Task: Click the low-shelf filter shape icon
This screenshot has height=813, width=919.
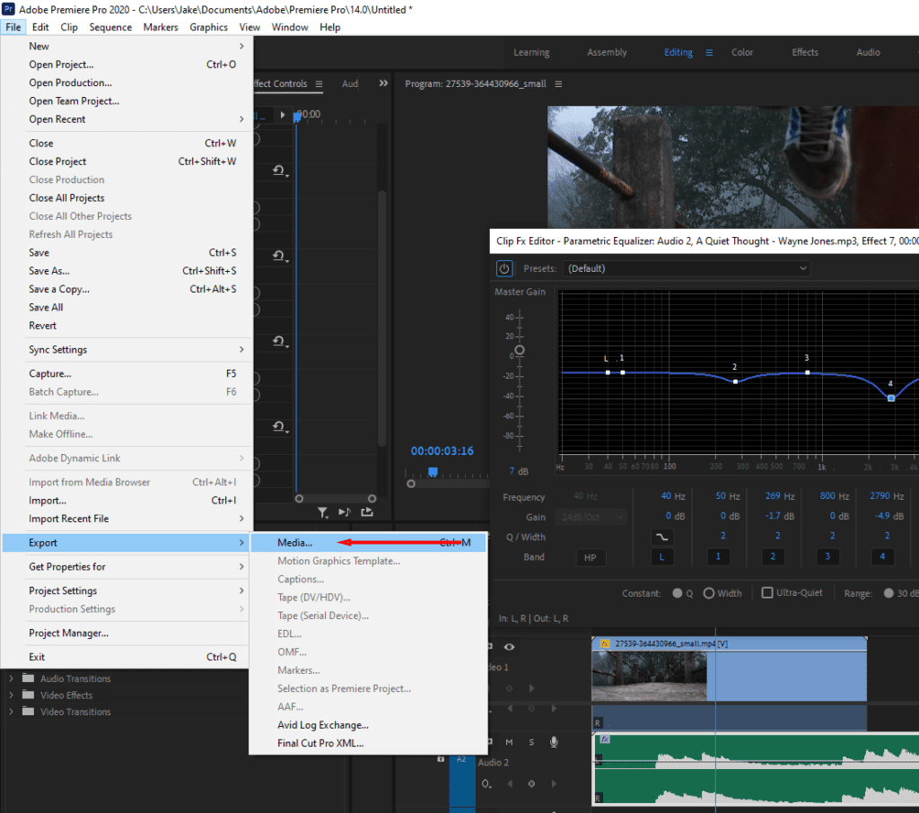Action: [x=661, y=537]
